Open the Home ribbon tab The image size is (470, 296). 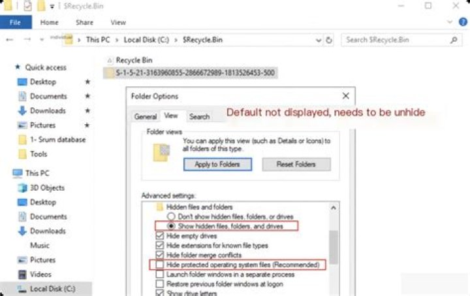click(x=49, y=22)
